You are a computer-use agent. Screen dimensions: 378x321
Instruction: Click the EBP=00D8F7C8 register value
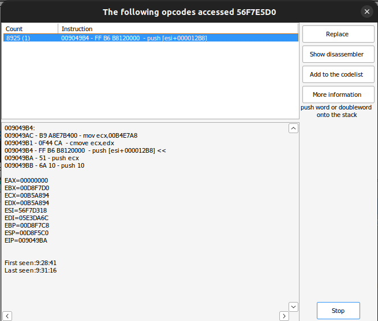(x=27, y=225)
